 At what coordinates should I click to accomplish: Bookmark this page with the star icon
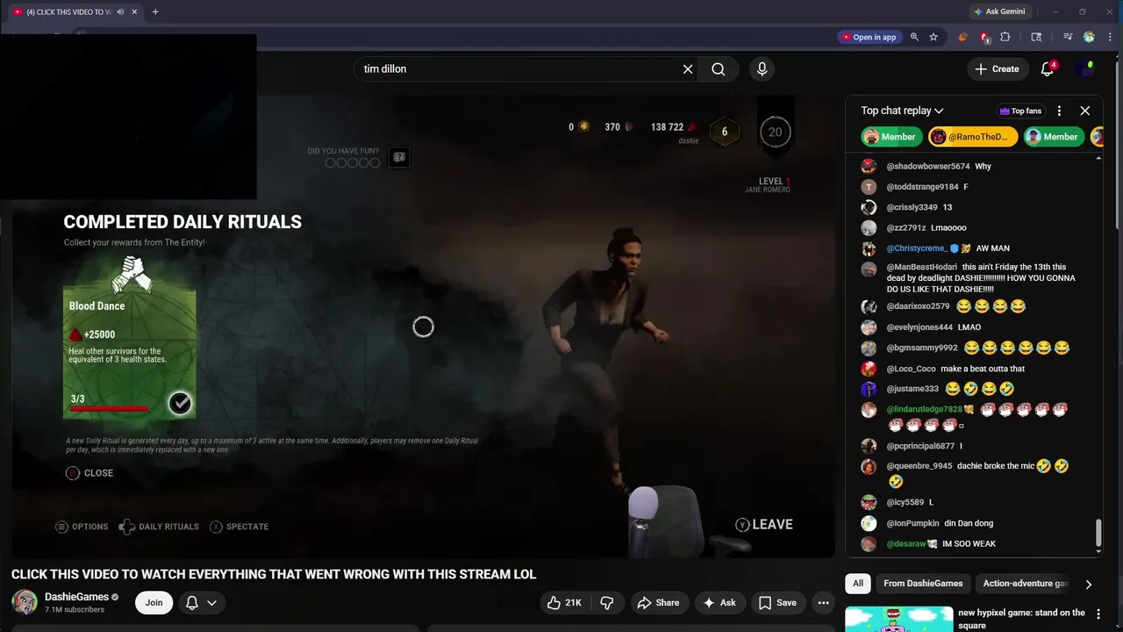(x=933, y=37)
